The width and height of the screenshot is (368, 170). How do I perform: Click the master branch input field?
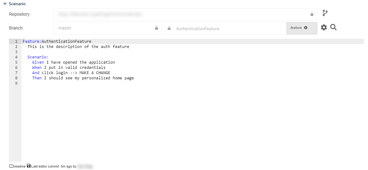click(x=105, y=28)
